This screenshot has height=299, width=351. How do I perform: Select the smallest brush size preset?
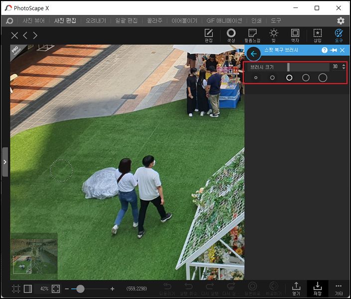256,78
